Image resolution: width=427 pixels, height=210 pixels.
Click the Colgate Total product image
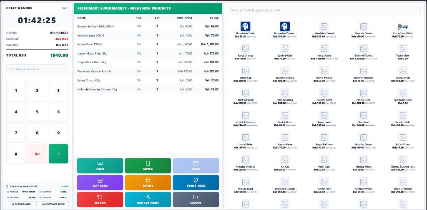[x=324, y=93]
